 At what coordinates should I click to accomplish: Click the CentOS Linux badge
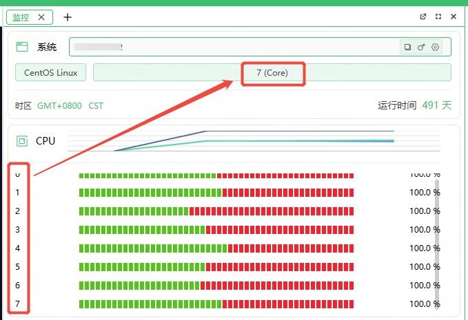pos(51,72)
